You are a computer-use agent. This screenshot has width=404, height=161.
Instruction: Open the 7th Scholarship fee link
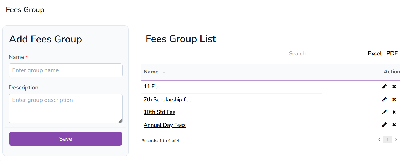click(x=167, y=99)
